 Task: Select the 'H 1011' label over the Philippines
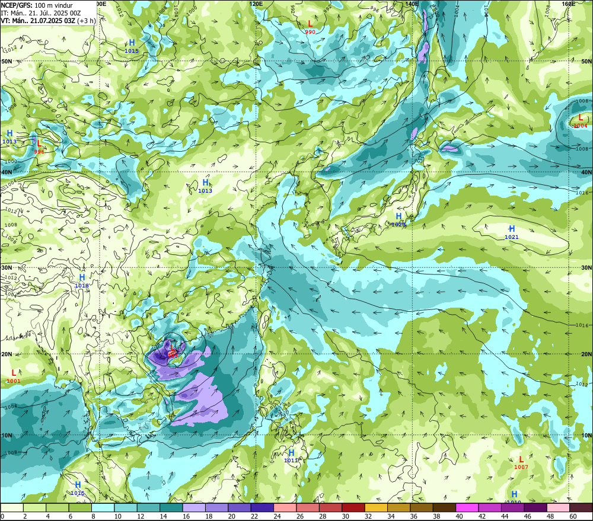coord(291,456)
